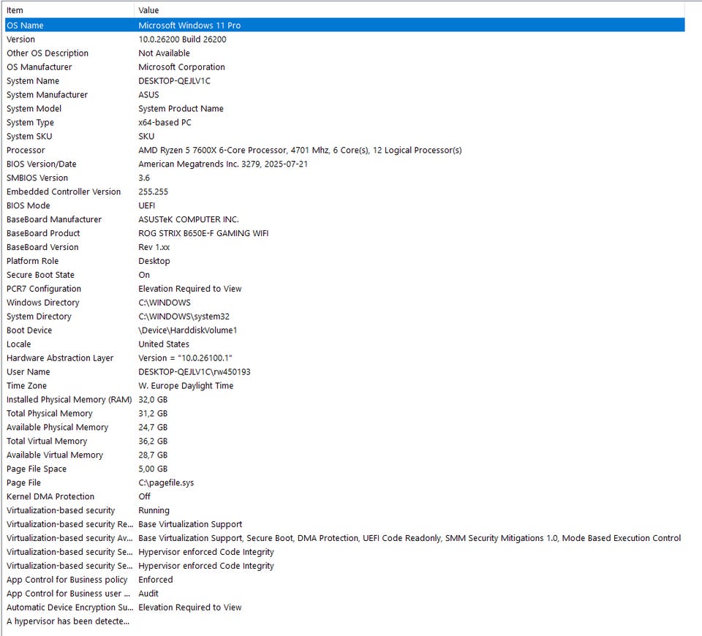Select the "DESKTOP-QEJLV1C\rw450193" user name value
702x636 pixels.
tap(195, 372)
